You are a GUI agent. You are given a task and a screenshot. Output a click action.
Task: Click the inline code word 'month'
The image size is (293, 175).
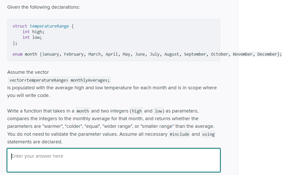click(83, 111)
